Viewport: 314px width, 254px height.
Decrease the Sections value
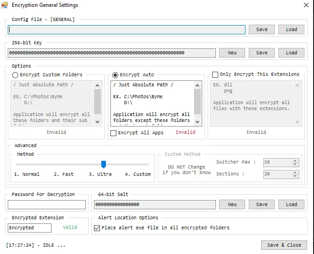coord(295,176)
